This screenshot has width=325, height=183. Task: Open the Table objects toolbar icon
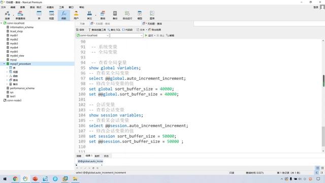39,15
